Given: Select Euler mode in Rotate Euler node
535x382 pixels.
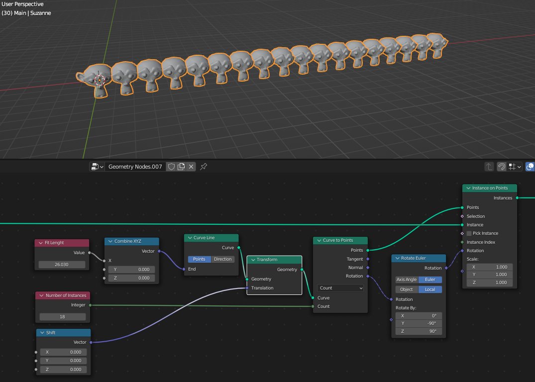Looking at the screenshot, I should click(x=430, y=280).
